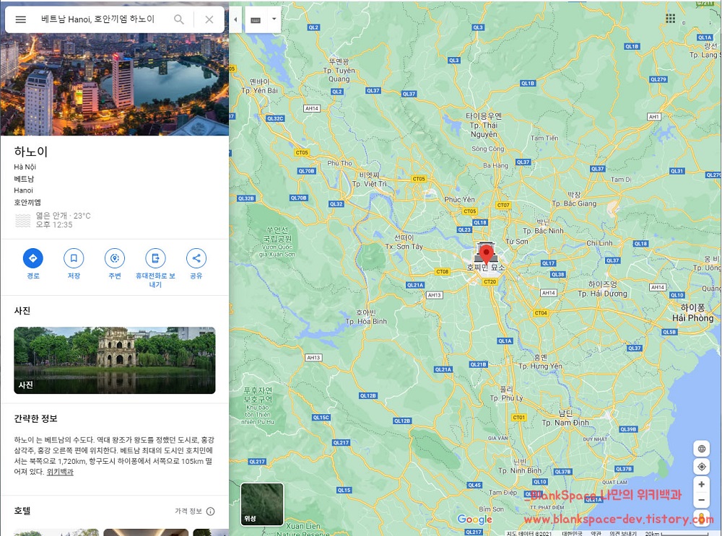Click the red location pin marker
The image size is (722, 536).
pyautogui.click(x=486, y=255)
